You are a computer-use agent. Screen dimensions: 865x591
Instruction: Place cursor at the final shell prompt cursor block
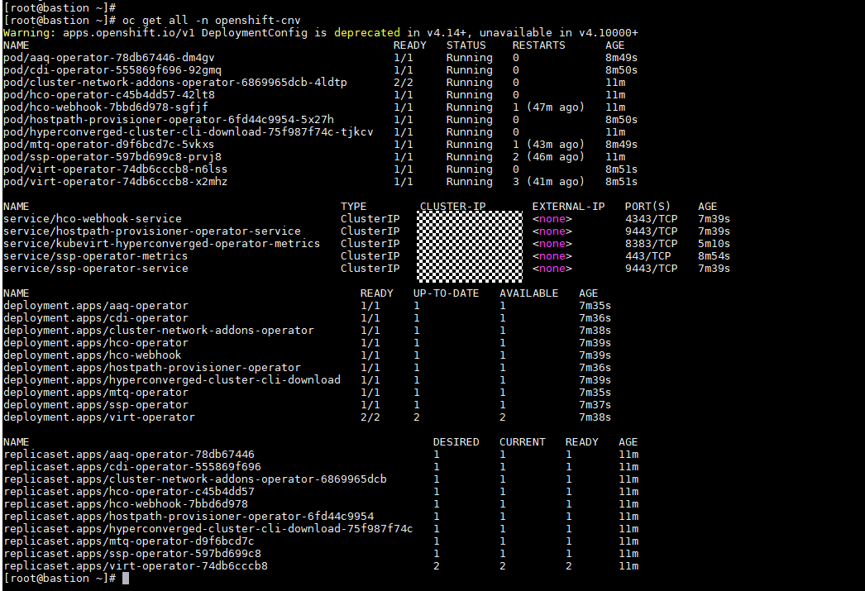click(x=126, y=579)
